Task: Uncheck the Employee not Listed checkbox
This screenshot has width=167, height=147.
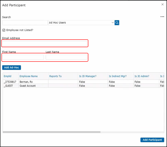Action: point(4,30)
